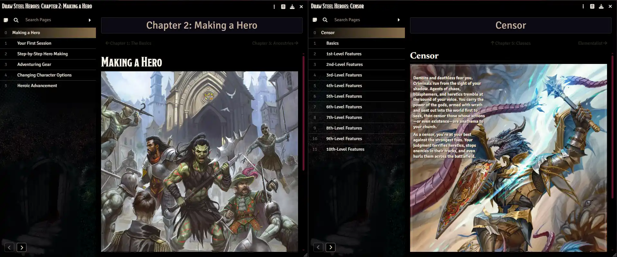Click the Censor dragon knight artwork
This screenshot has height=257, width=617.
tap(509, 158)
